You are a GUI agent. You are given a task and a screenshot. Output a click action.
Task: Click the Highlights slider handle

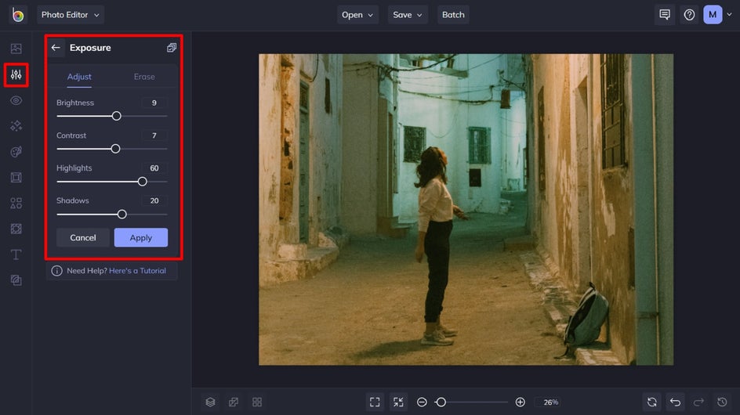tap(142, 182)
